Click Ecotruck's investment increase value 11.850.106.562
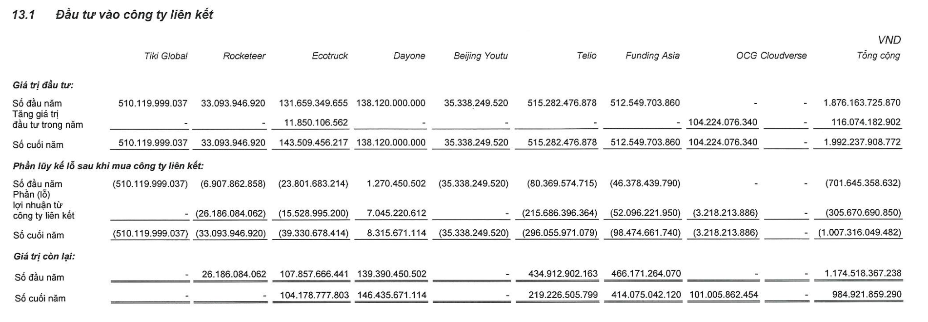The height and width of the screenshot is (322, 928). point(316,122)
